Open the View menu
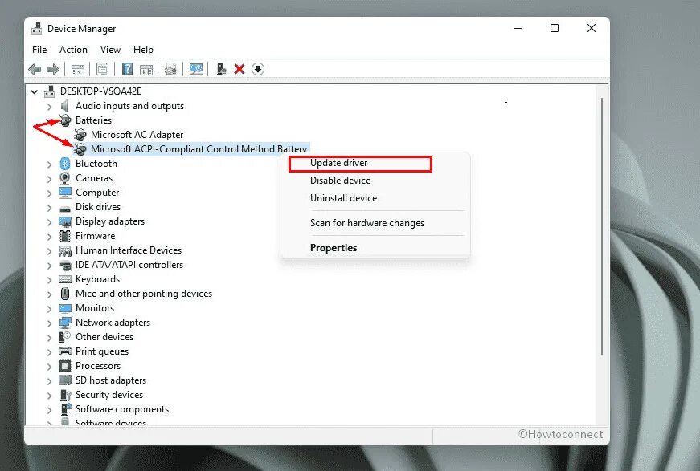Image resolution: width=700 pixels, height=471 pixels. click(x=110, y=50)
